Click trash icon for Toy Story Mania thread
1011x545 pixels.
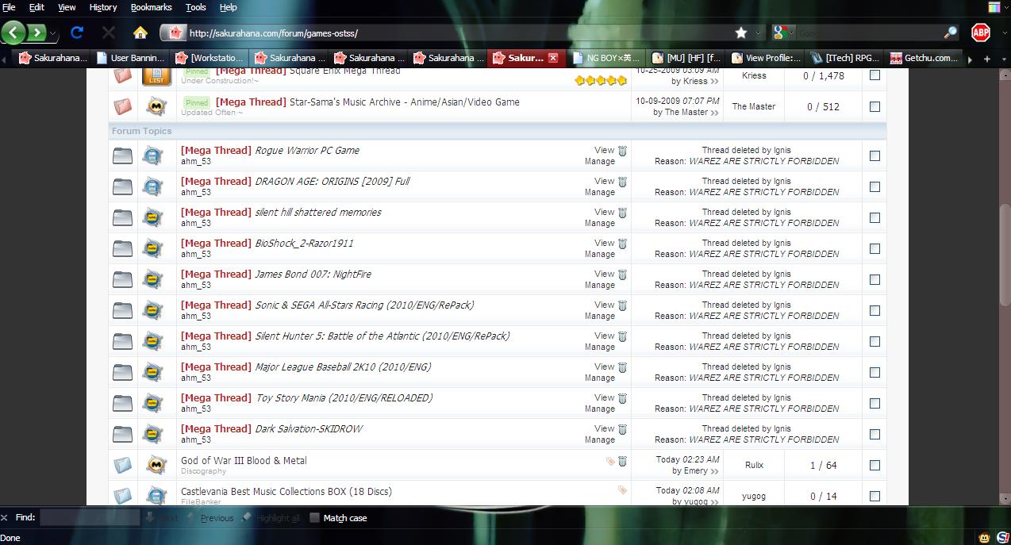click(623, 398)
